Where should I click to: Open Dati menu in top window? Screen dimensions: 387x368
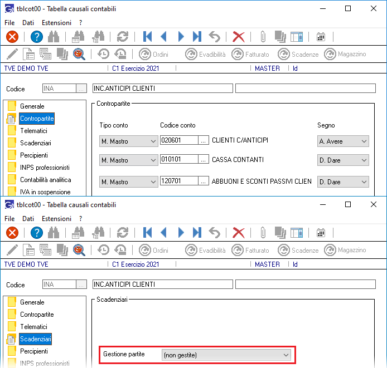pyautogui.click(x=28, y=23)
